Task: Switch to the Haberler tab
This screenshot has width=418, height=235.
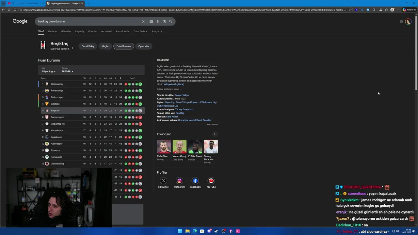Action: (53, 31)
